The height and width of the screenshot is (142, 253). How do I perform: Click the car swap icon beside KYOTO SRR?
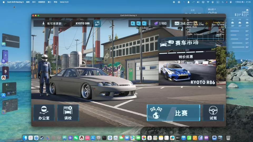click(97, 23)
